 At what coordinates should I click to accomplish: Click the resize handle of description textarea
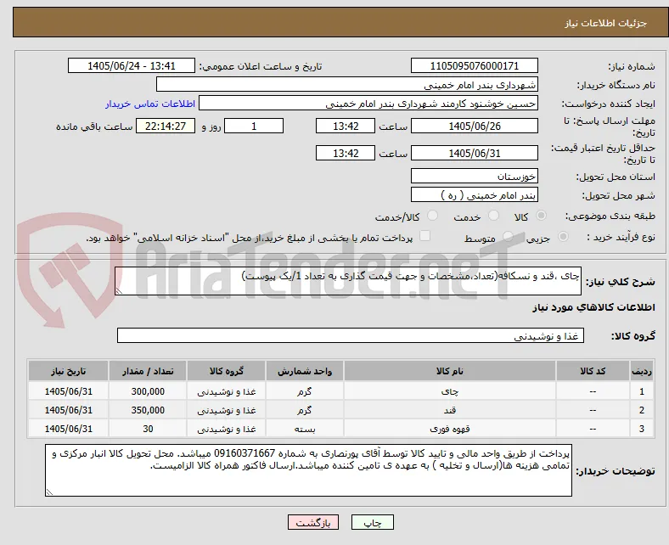tap(119, 290)
